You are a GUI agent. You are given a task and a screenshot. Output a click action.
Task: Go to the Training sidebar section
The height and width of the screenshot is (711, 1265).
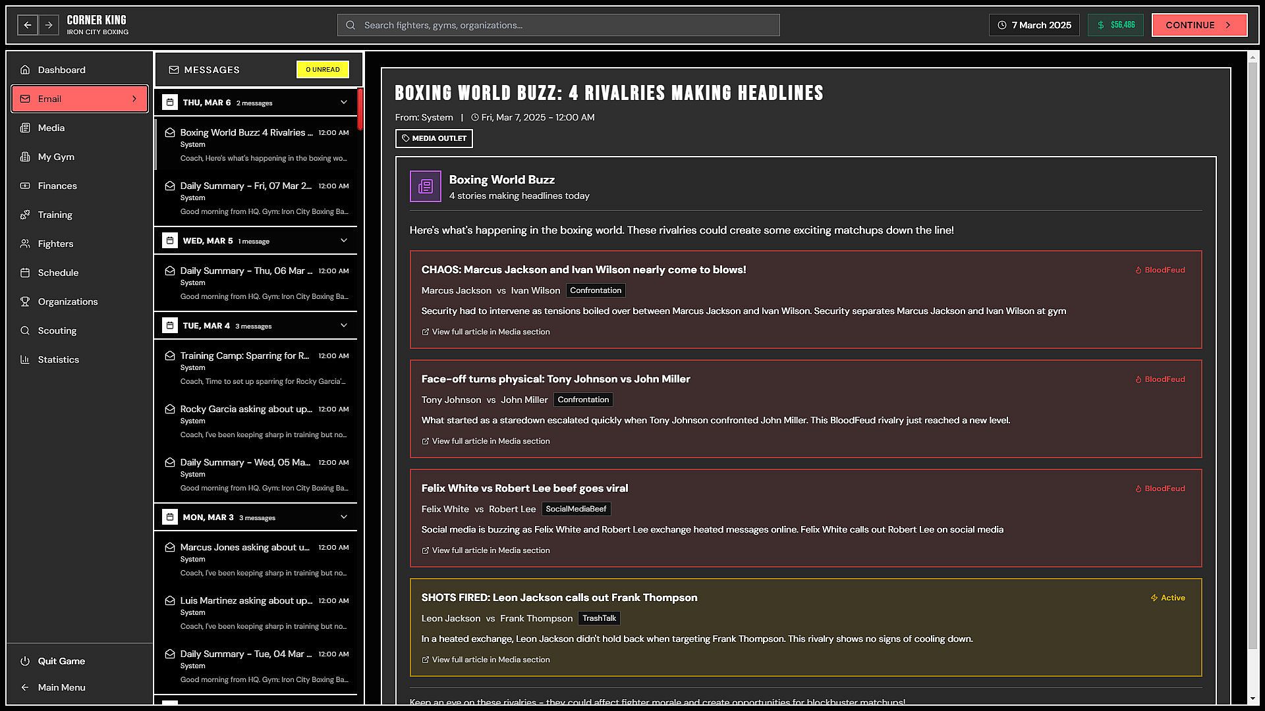click(x=55, y=215)
